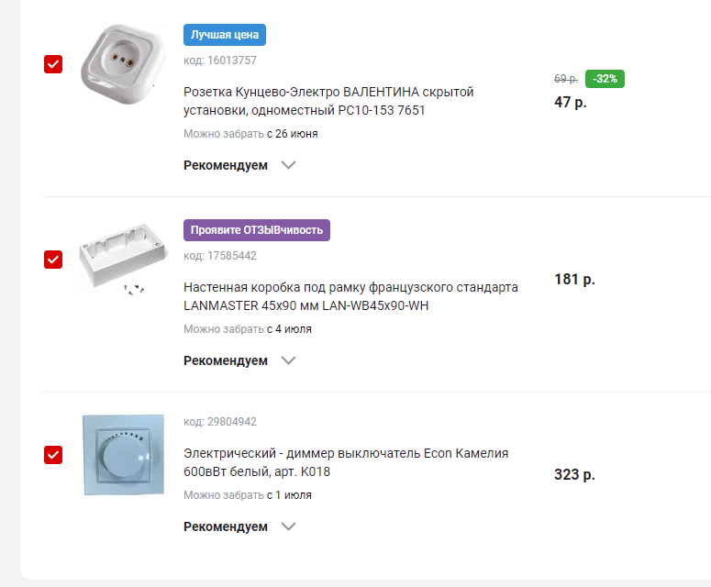The height and width of the screenshot is (587, 711).
Task: Expand Рекомендуем chevron under the socket item
Action: point(288,165)
